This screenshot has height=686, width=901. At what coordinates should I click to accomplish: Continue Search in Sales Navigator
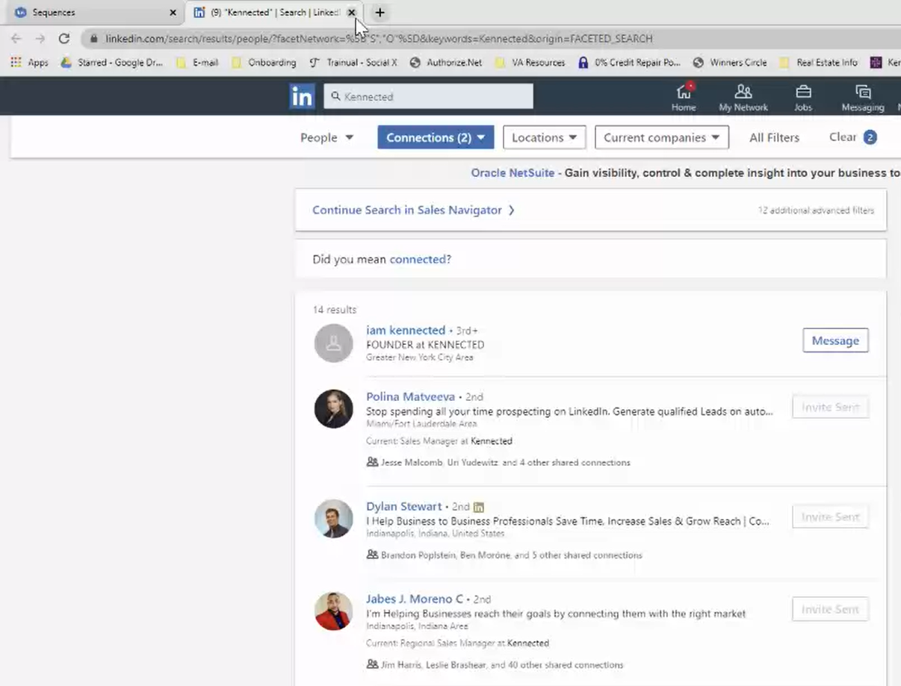413,210
